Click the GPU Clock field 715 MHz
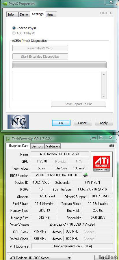 point(40,231)
